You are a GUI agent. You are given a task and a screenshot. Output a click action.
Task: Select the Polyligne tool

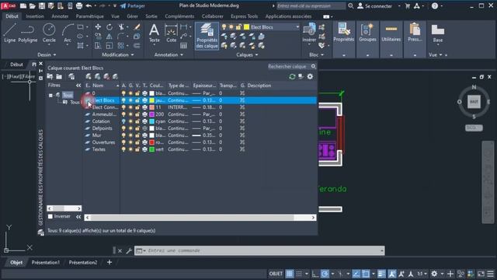pyautogui.click(x=28, y=33)
